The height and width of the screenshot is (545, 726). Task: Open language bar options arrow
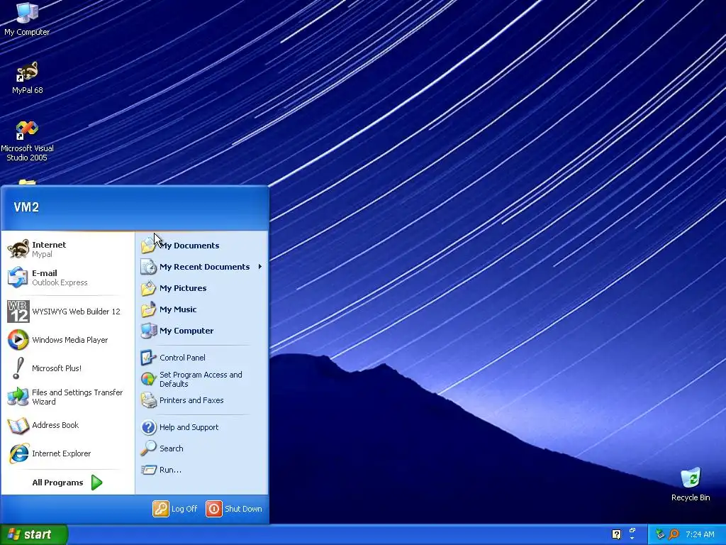coord(632,539)
